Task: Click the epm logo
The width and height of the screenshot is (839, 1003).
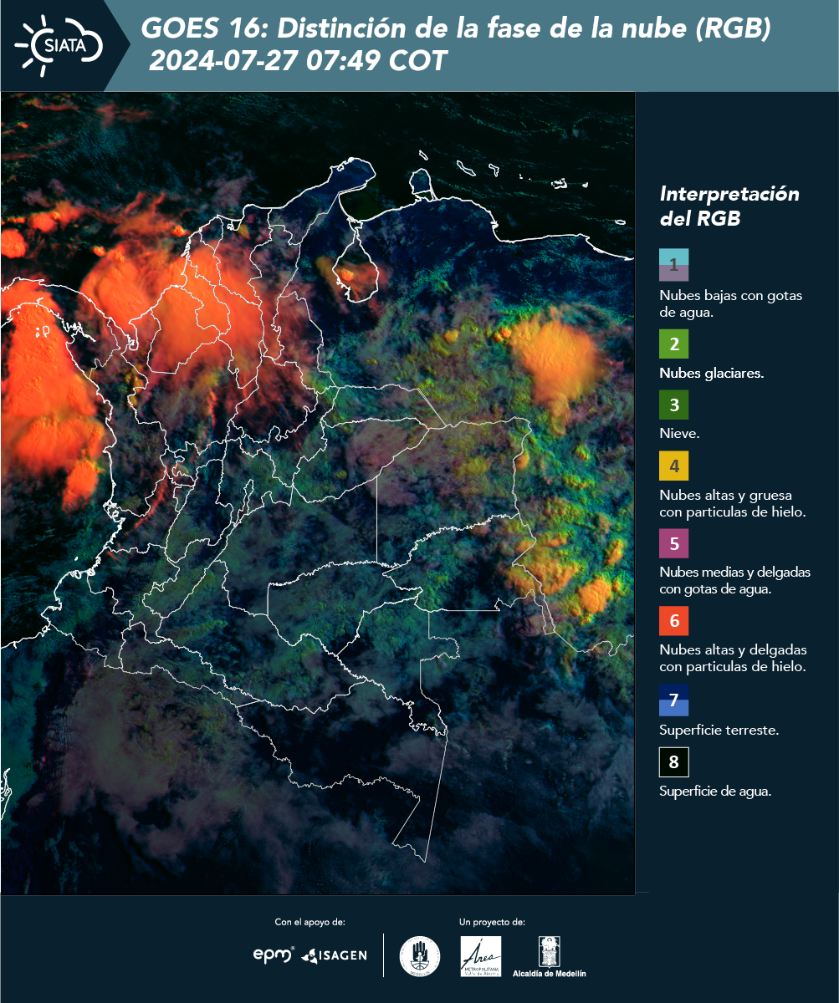Action: tap(274, 955)
